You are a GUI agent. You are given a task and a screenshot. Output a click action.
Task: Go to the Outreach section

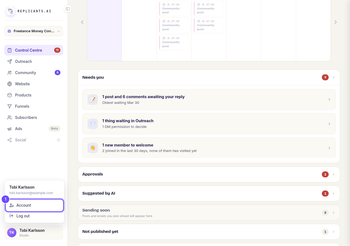34,61
